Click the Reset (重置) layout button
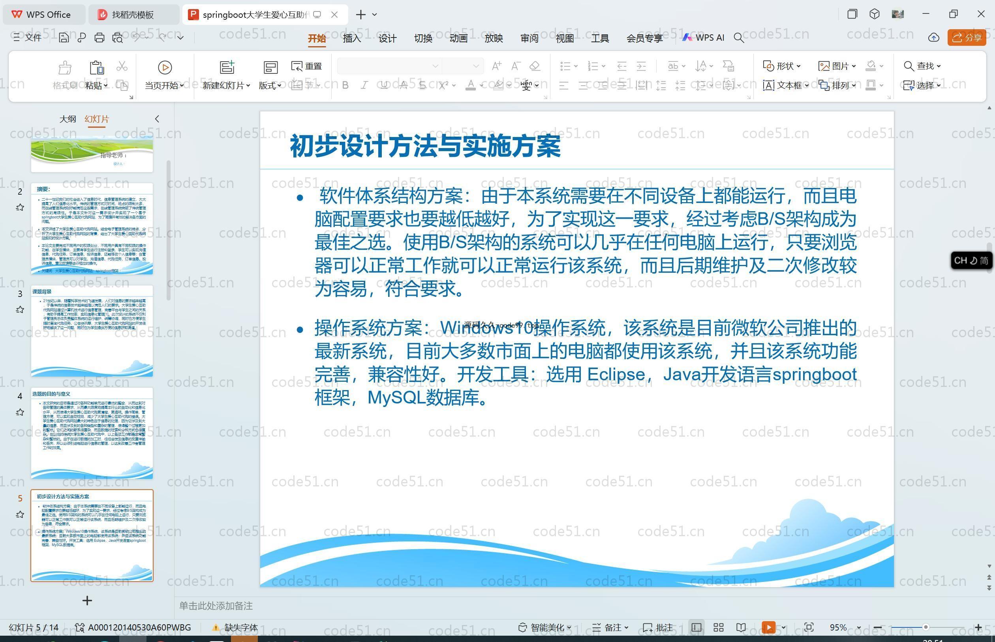 coord(306,66)
